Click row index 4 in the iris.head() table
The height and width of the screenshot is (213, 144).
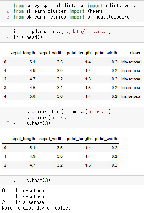(5, 96)
